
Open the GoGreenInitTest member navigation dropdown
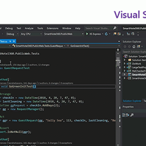point(93,46)
